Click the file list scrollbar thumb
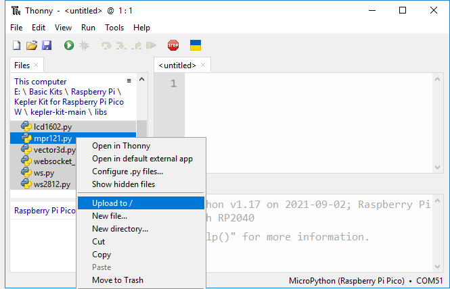The height and width of the screenshot is (289, 450). 141,128
